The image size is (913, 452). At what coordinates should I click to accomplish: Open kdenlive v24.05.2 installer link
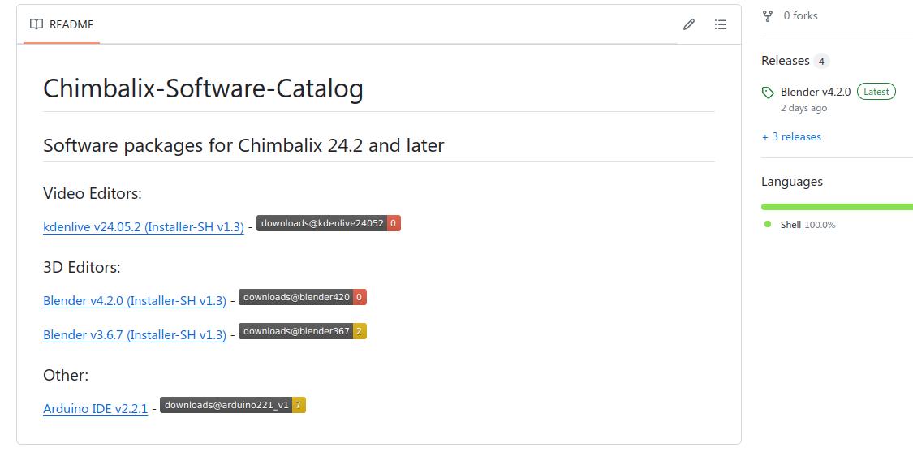tap(144, 227)
